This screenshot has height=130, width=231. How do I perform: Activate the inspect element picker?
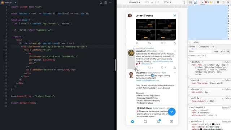point(191,3)
